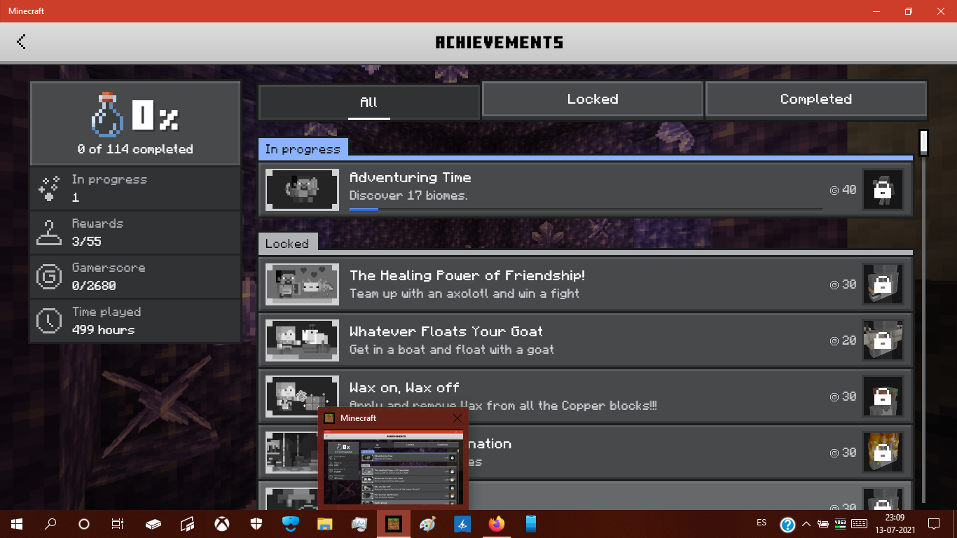Image resolution: width=957 pixels, height=538 pixels.
Task: Open the Your Phone app on taskbar
Action: [x=531, y=523]
